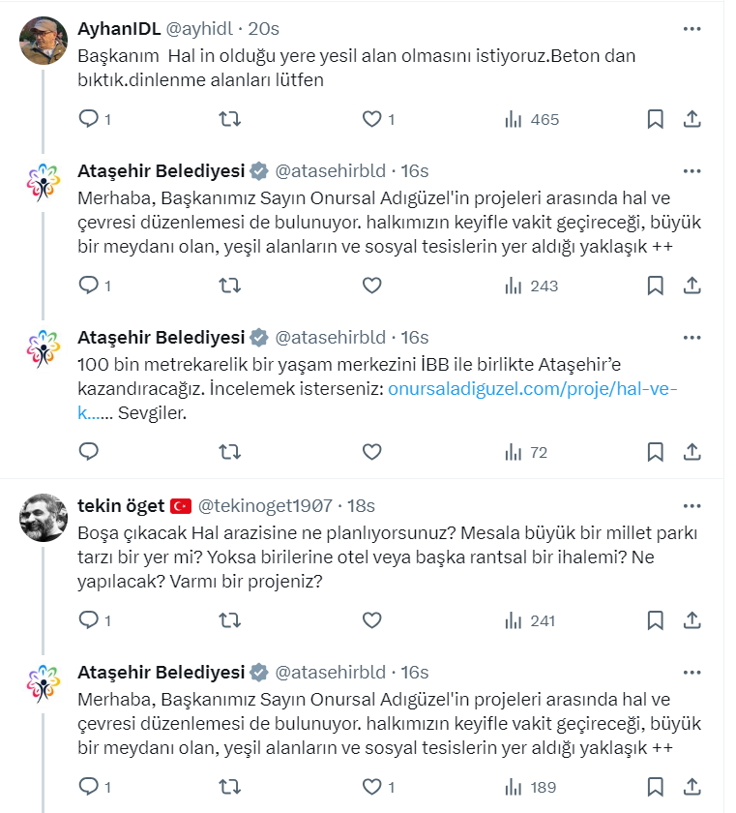The image size is (736, 813).
Task: Click the @tekinoget1907 handle
Action: [265, 505]
